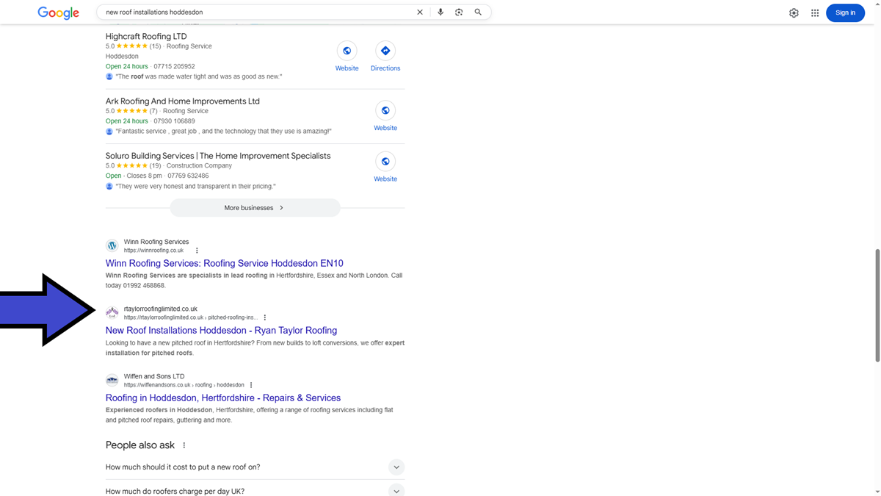This screenshot has height=496, width=881.
Task: Visit Ark Roofing website icon
Action: tap(385, 111)
